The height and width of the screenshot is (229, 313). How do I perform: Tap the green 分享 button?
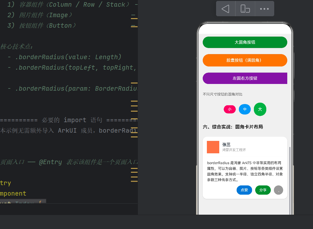tap(263, 190)
